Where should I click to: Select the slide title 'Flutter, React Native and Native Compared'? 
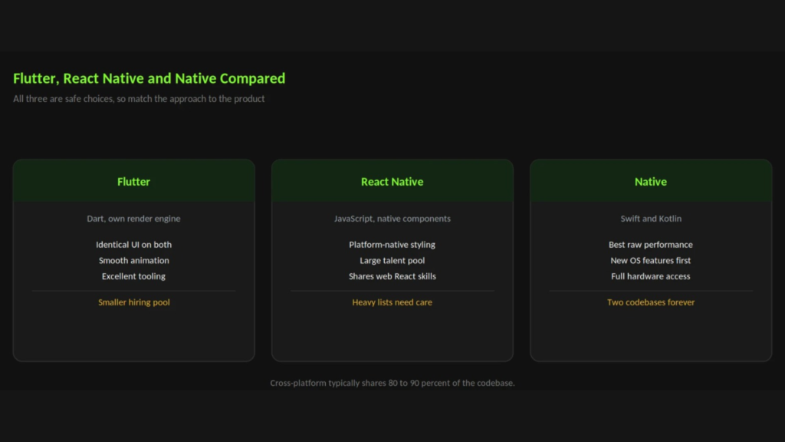(x=149, y=78)
